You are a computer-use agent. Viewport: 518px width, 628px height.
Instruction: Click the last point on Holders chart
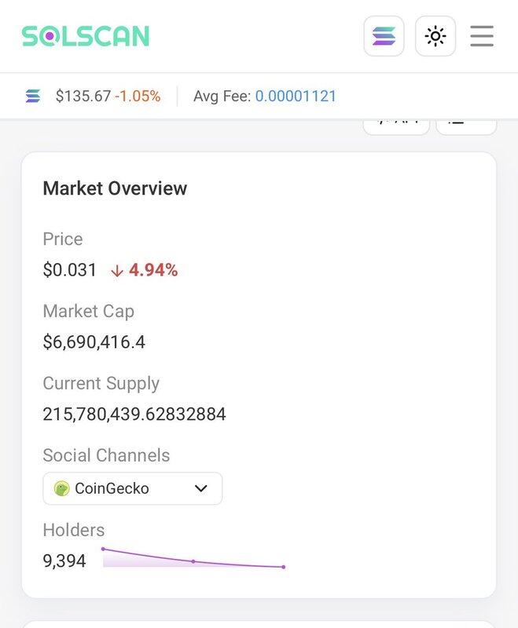coord(283,567)
